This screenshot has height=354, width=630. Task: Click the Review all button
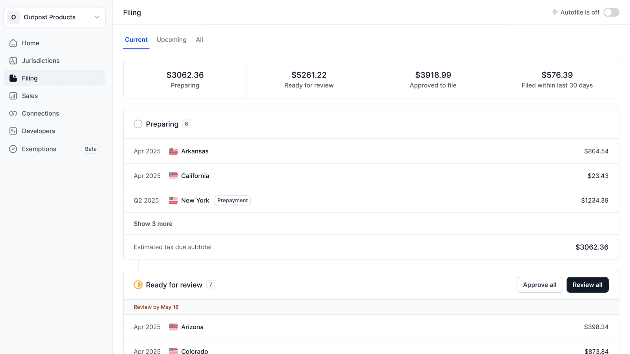pos(587,285)
